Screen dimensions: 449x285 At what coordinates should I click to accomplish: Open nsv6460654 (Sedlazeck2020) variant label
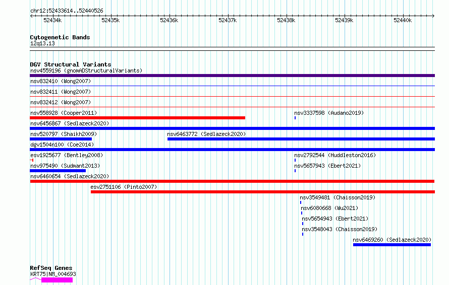coord(70,176)
